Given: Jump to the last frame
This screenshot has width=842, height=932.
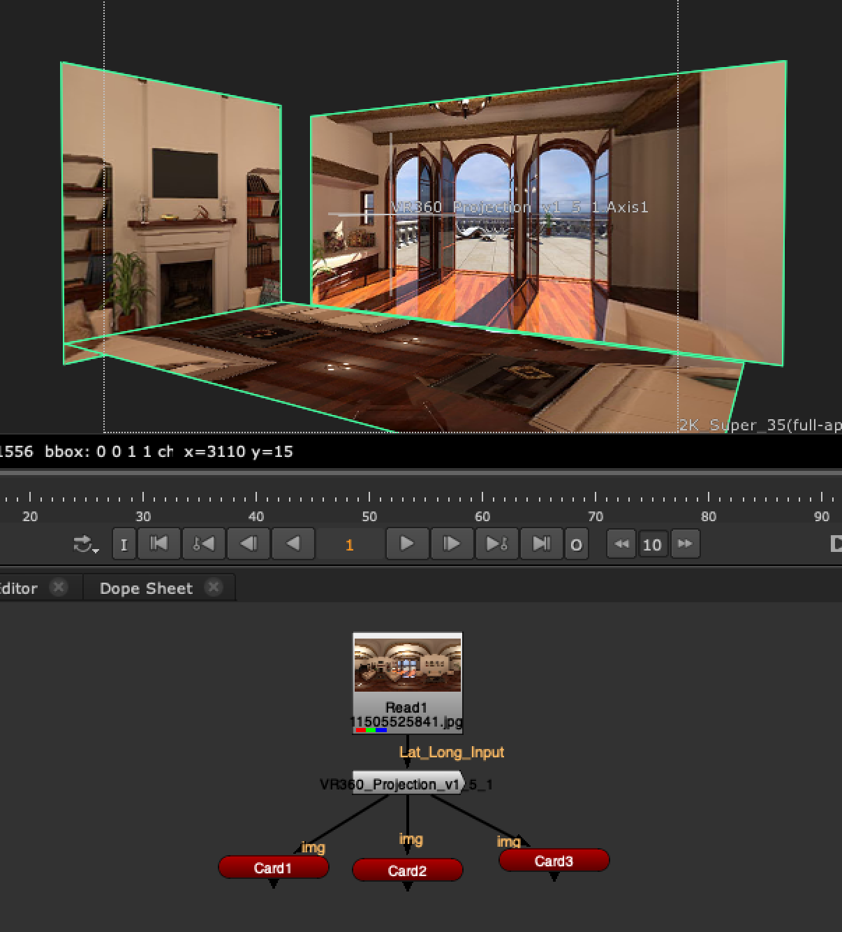Looking at the screenshot, I should [541, 544].
